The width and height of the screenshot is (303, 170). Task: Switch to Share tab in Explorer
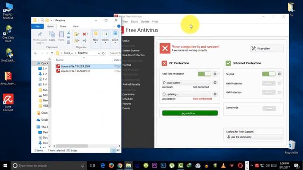[x=63, y=26]
